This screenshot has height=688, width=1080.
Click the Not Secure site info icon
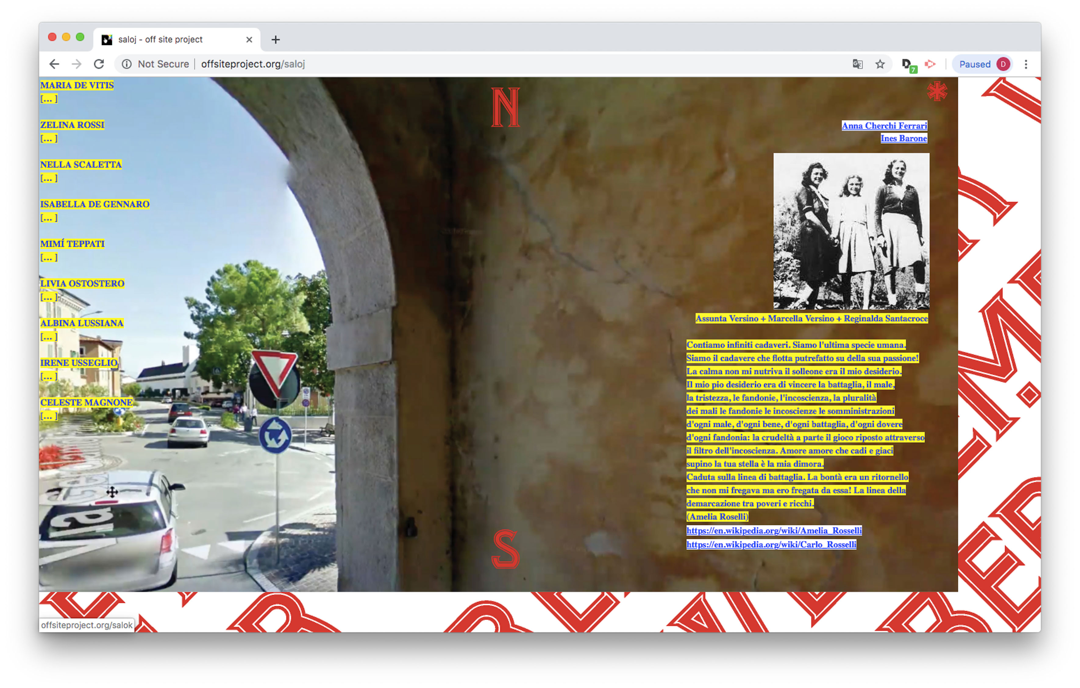(127, 64)
